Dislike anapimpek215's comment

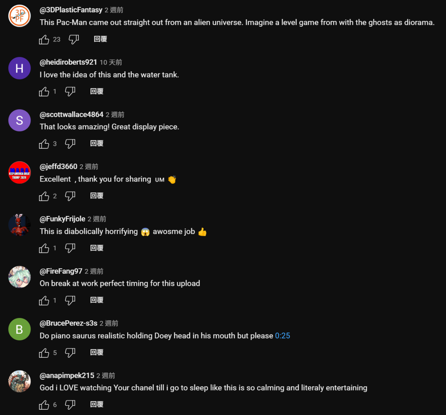point(70,404)
